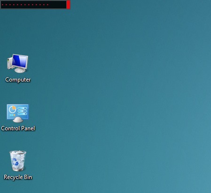
Task: Click the pie chart in Control Panel icon
Action: [12, 109]
